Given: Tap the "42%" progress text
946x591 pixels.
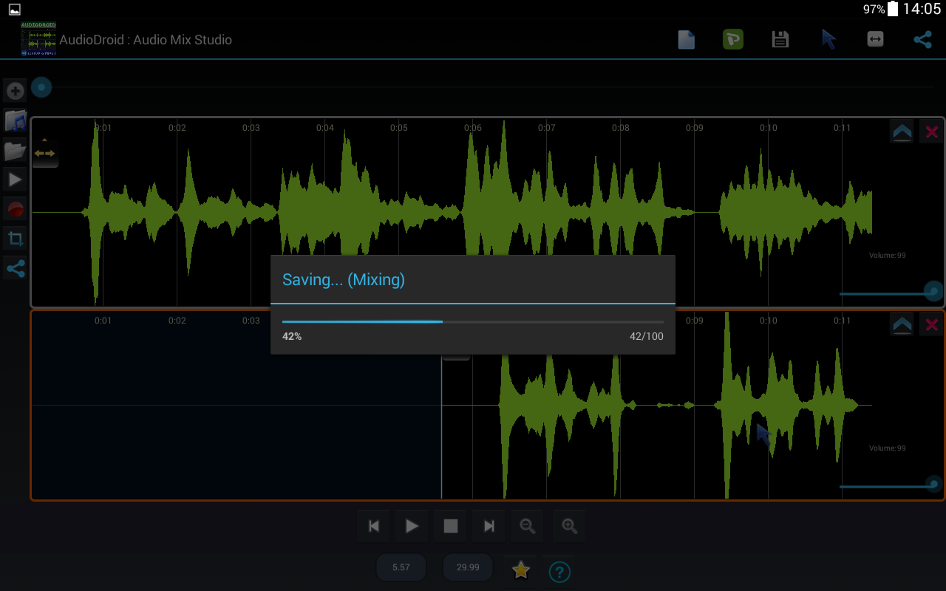Looking at the screenshot, I should [x=292, y=336].
